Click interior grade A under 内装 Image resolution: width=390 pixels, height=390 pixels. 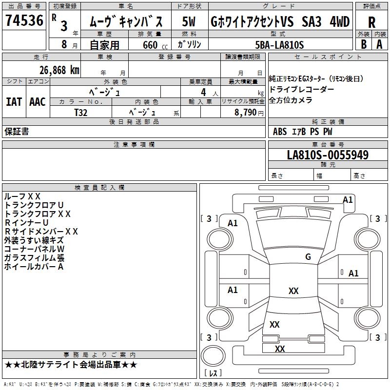pyautogui.click(x=379, y=44)
